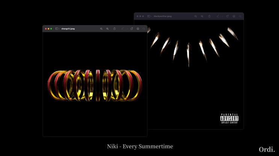Toggle sidebar view in shangchi.jpeg window
The image size is (279, 156).
pyautogui.click(x=57, y=28)
